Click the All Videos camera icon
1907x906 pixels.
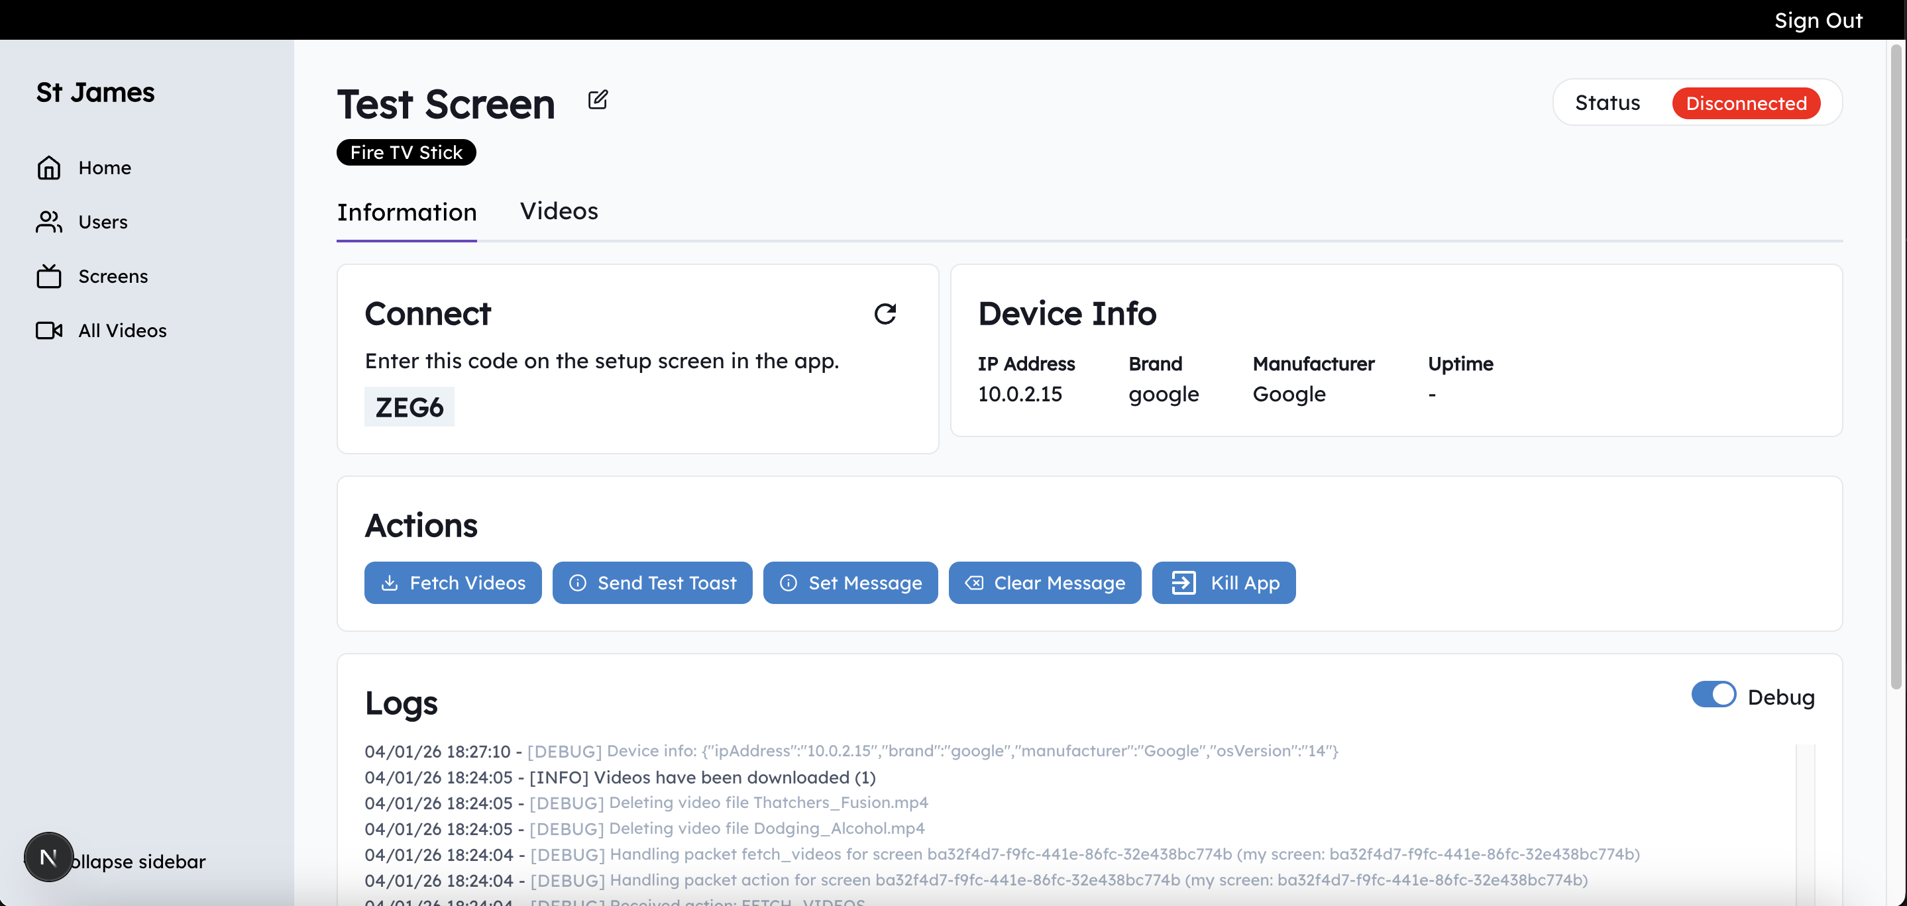(49, 330)
